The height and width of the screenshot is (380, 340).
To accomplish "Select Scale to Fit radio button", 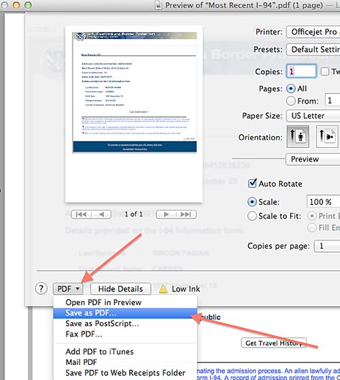I will click(252, 216).
